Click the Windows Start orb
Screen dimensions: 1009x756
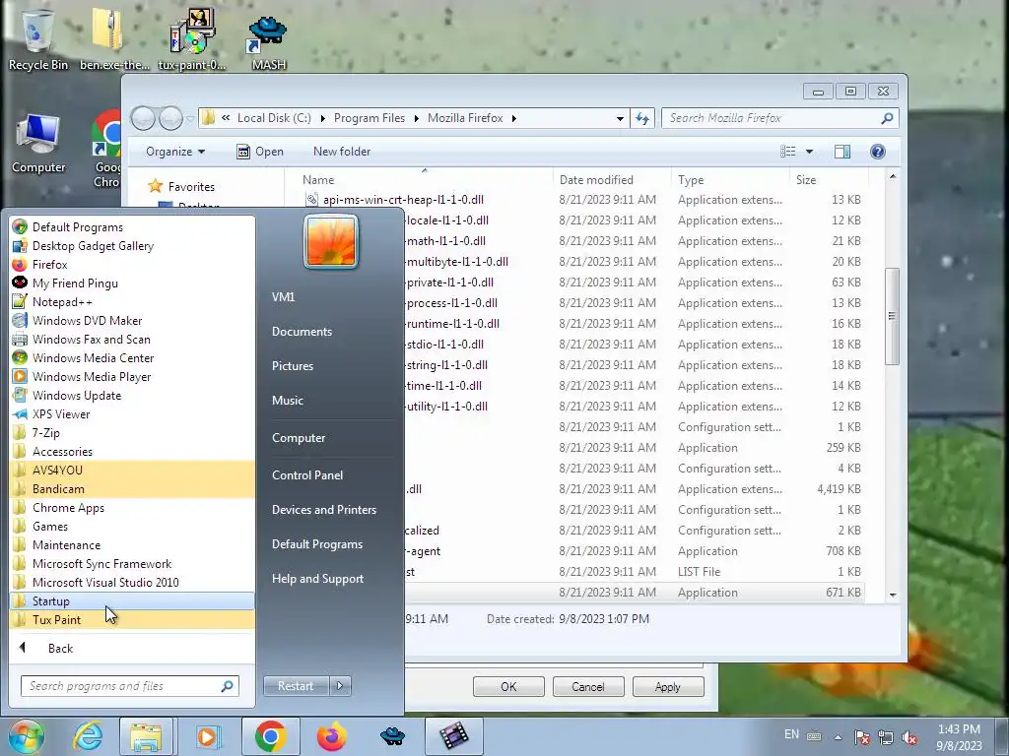(26, 736)
